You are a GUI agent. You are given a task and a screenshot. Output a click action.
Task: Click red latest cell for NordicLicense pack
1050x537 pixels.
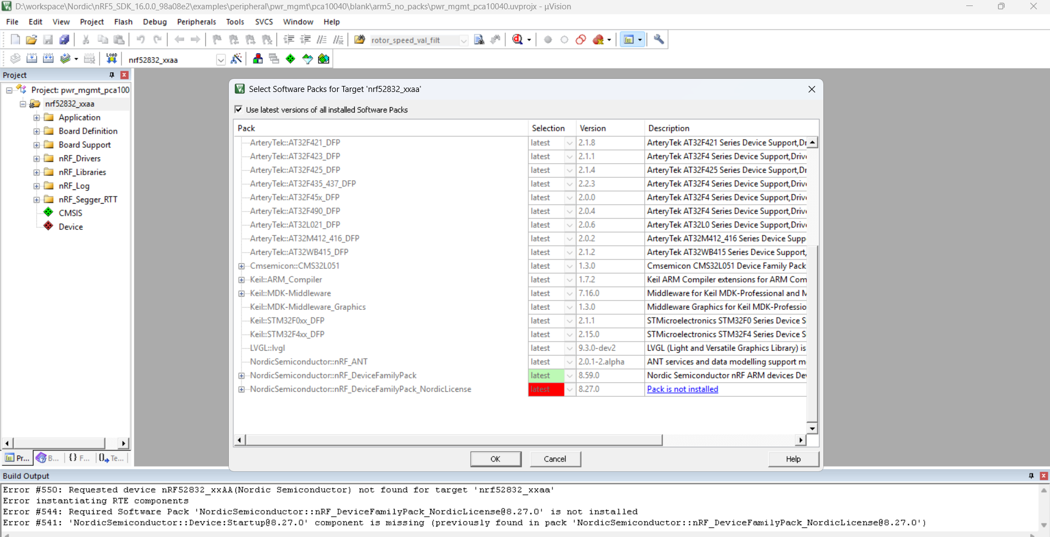[x=546, y=389]
